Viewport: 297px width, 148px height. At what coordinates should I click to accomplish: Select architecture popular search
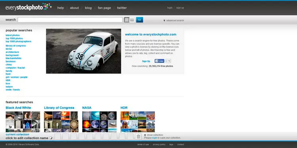click(12, 52)
